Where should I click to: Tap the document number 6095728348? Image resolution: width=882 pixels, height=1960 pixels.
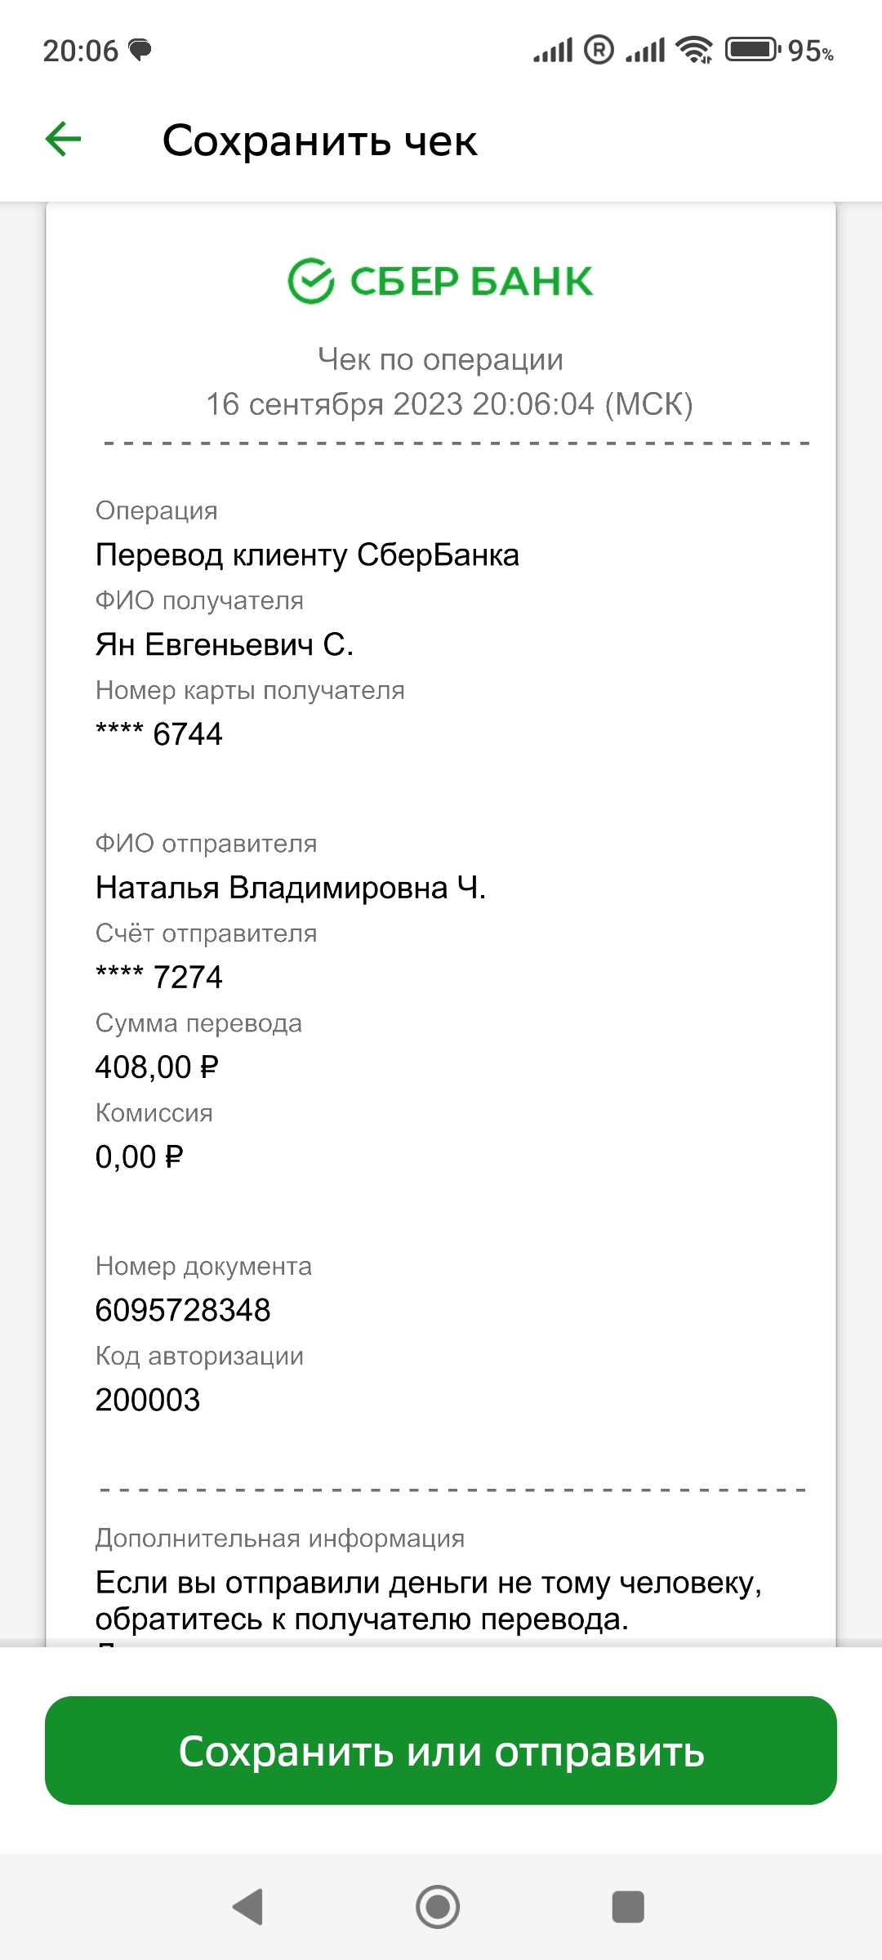point(183,1310)
